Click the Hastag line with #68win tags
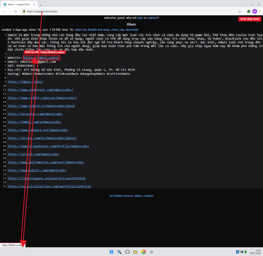This screenshot has width=263, height=256. pyautogui.click(x=69, y=74)
